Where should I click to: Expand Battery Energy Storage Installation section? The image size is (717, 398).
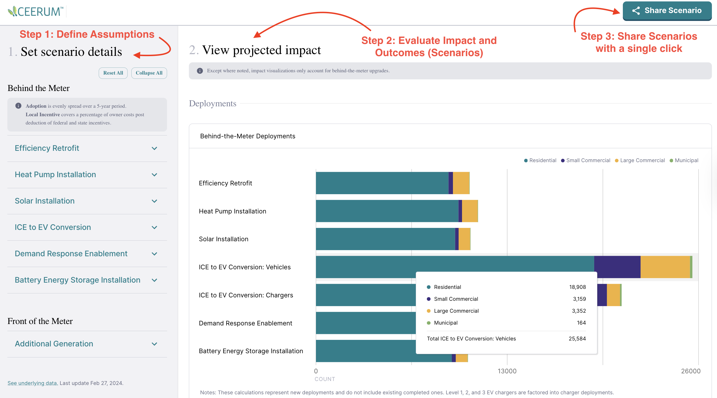[x=154, y=280]
